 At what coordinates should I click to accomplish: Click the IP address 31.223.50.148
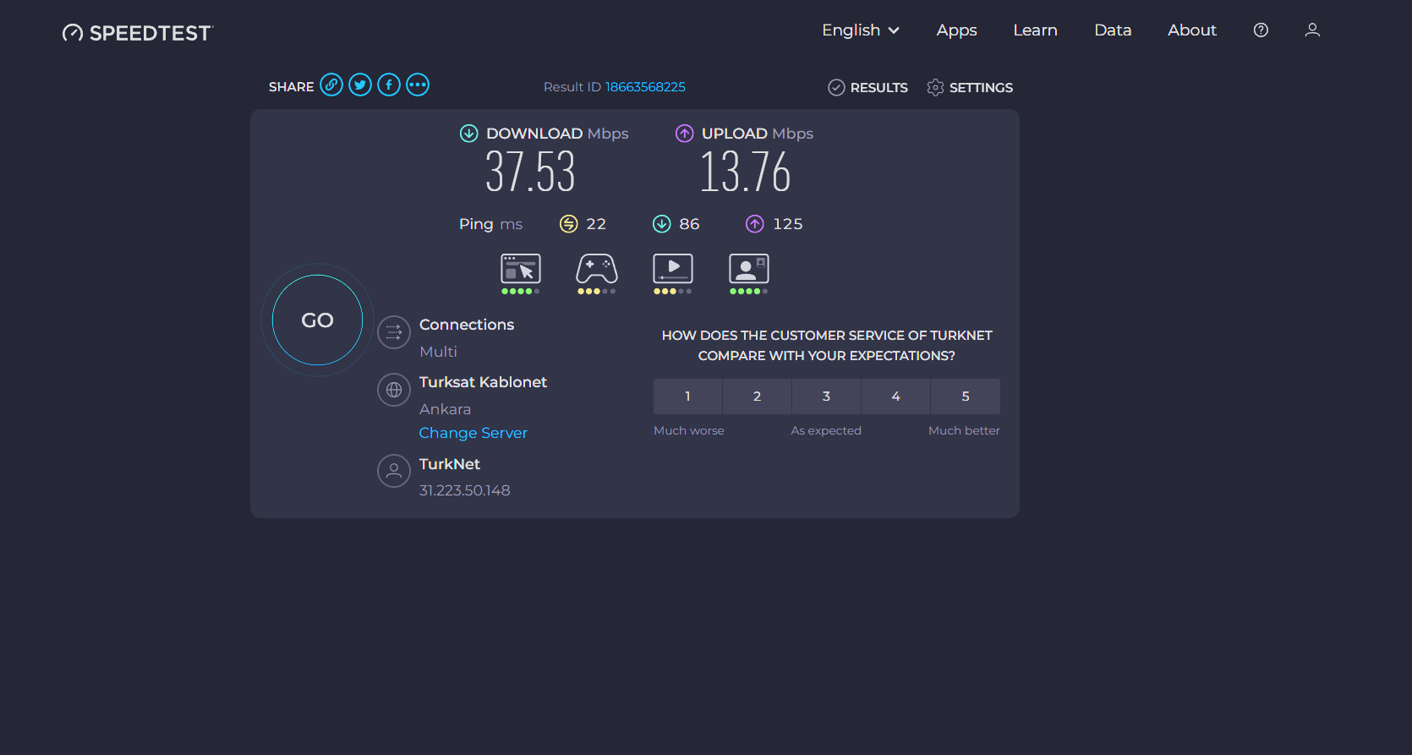pyautogui.click(x=465, y=490)
